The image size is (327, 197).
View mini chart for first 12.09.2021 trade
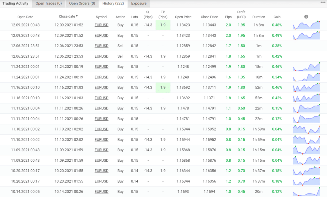point(306,25)
